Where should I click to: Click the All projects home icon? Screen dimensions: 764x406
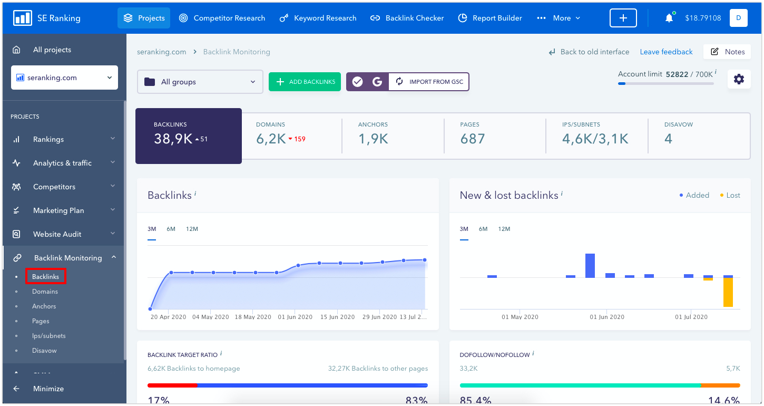coord(16,50)
